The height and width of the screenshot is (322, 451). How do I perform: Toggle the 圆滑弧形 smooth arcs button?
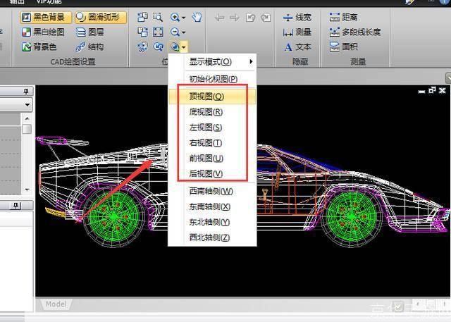point(100,17)
